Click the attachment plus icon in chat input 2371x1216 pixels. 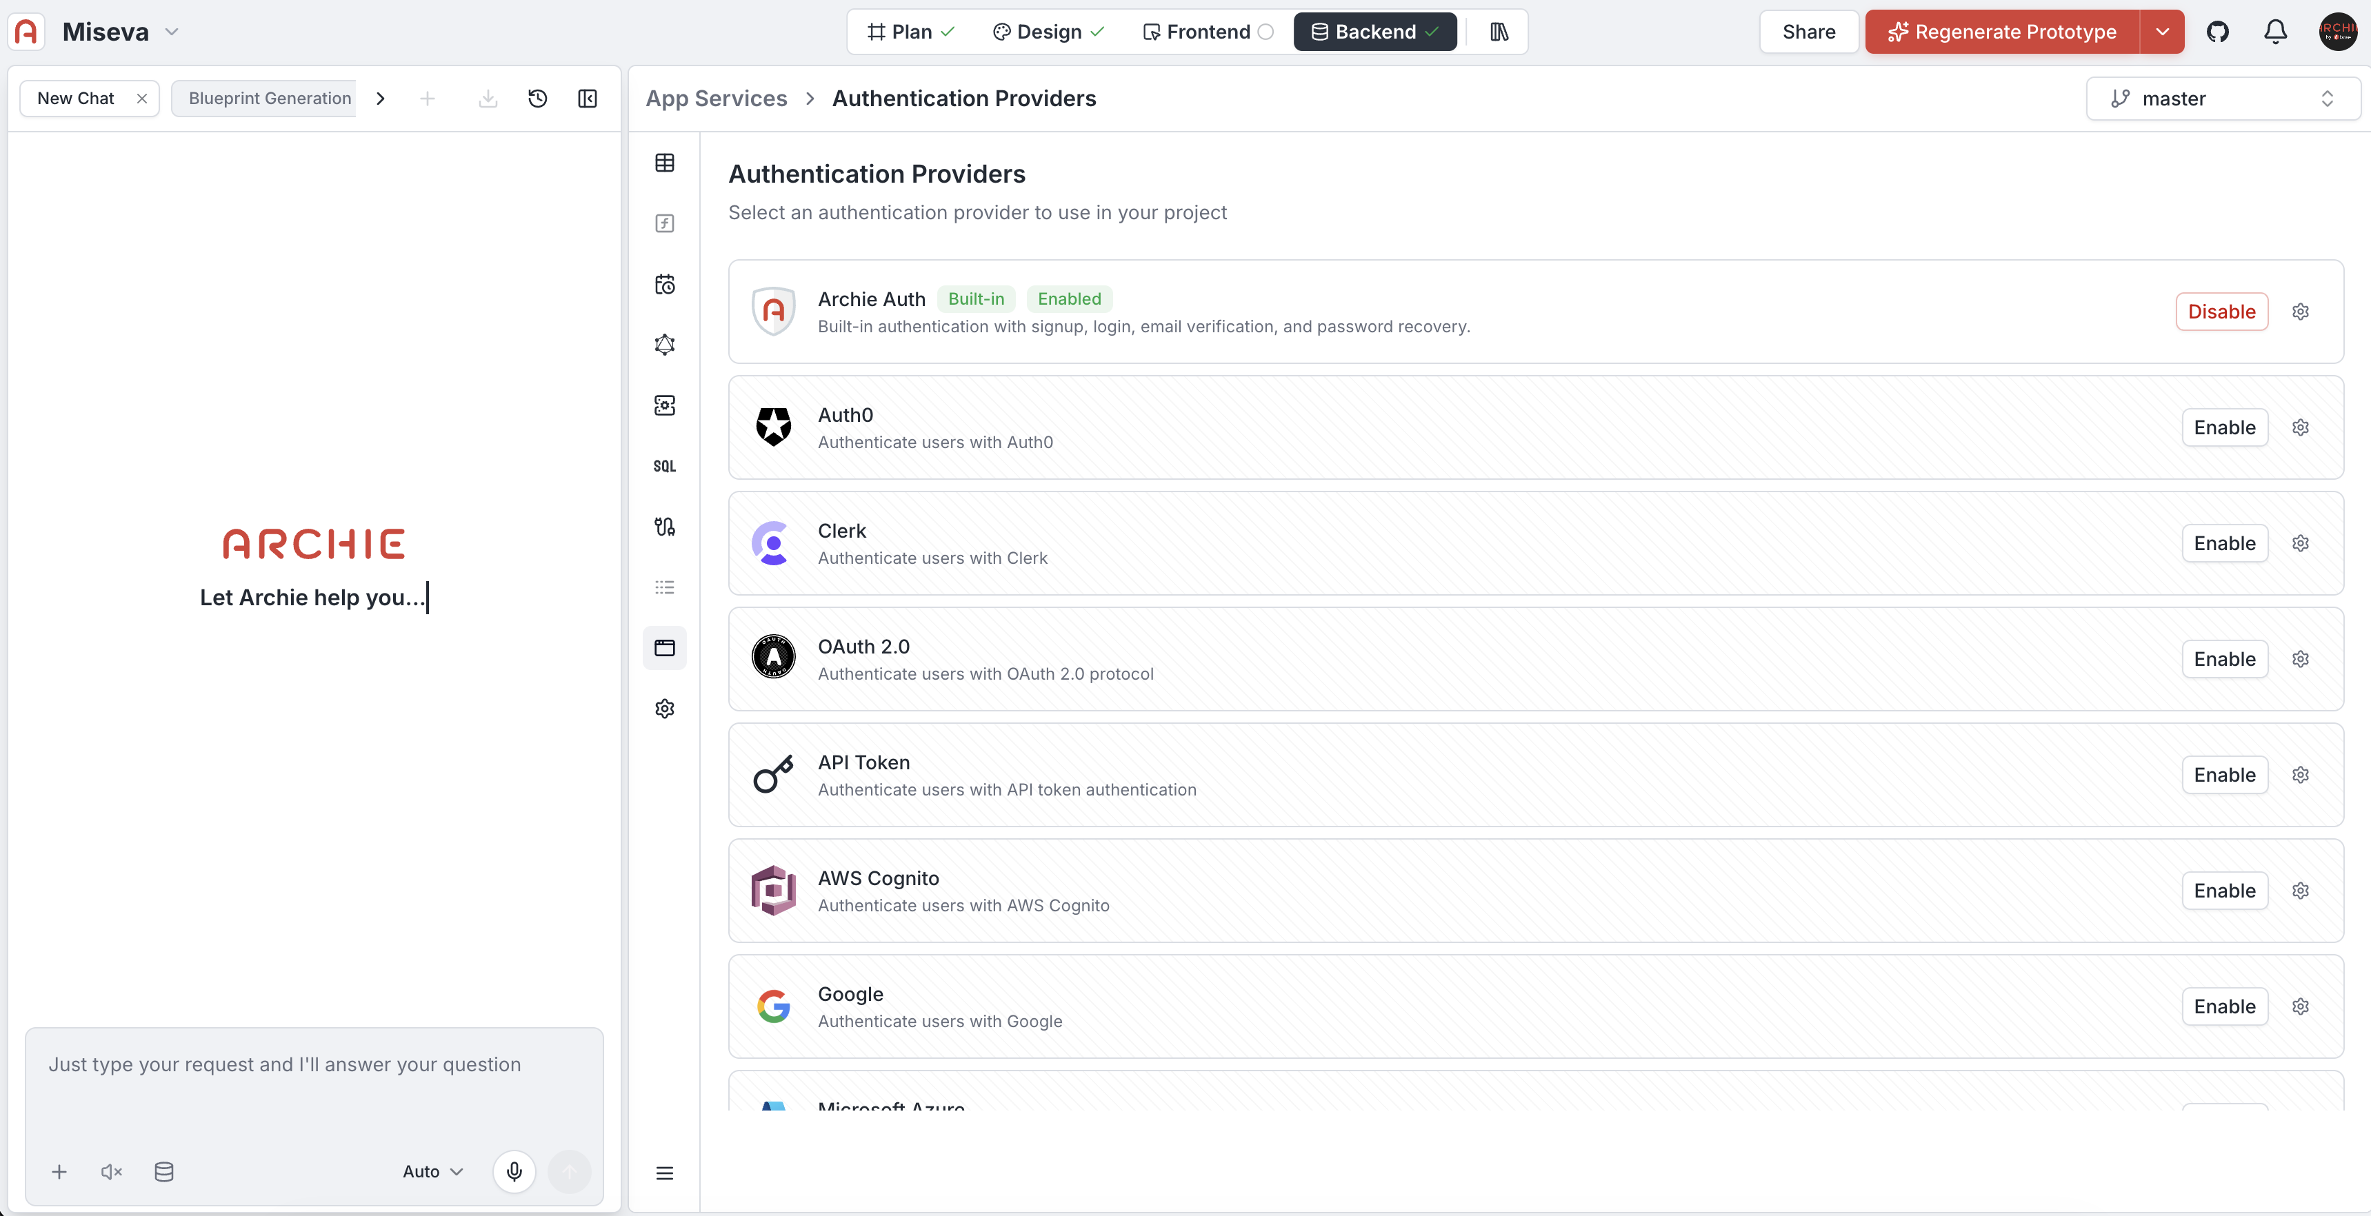[59, 1172]
